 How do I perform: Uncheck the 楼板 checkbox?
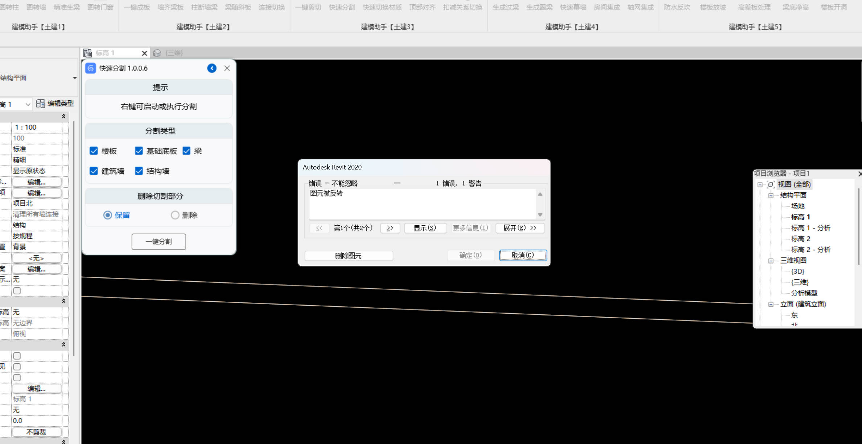[x=94, y=151]
